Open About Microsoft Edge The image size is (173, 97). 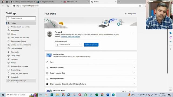click(21, 81)
